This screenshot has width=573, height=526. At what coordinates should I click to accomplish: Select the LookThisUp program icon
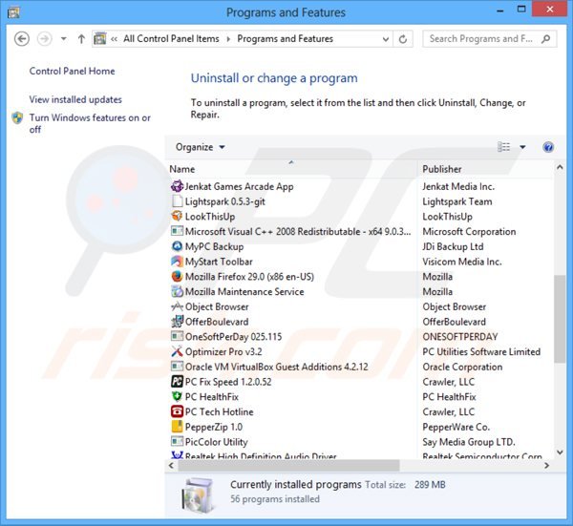[177, 217]
